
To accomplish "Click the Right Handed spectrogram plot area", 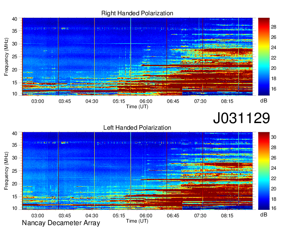I will (x=137, y=57).
